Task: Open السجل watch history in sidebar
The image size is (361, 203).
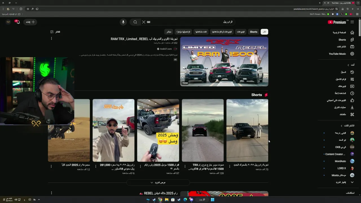Action: 347,72
